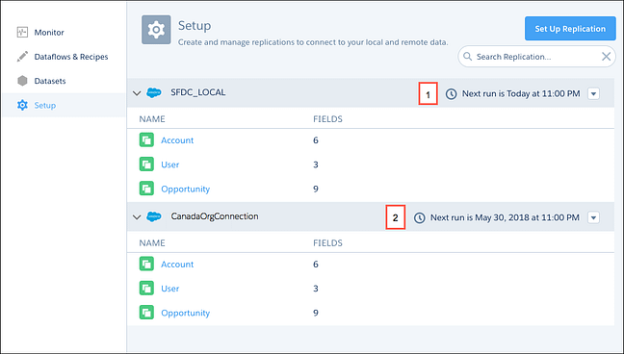
Task: Select Setup in the sidebar
Action: click(64, 106)
